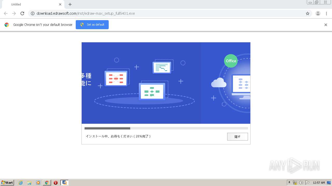Open site information icon in address bar
332x186 pixels.
coord(33,13)
